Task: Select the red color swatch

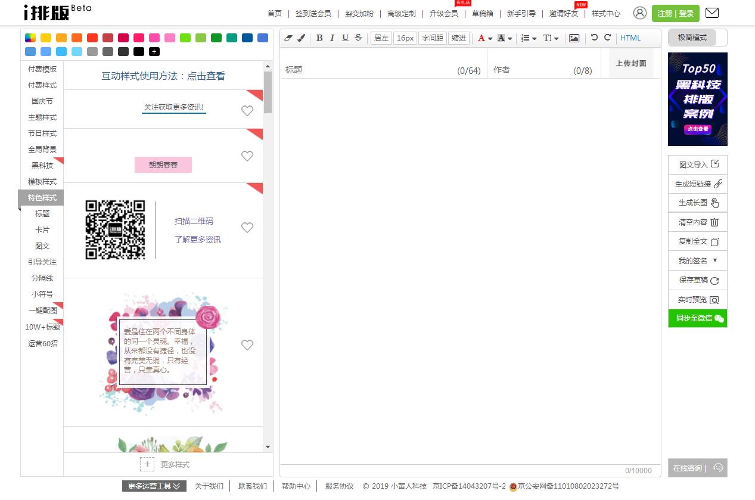Action: click(92, 38)
